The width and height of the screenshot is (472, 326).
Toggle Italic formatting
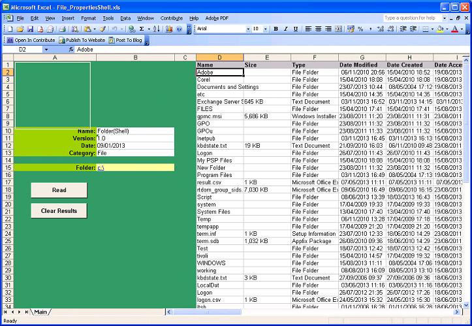[x=286, y=29]
